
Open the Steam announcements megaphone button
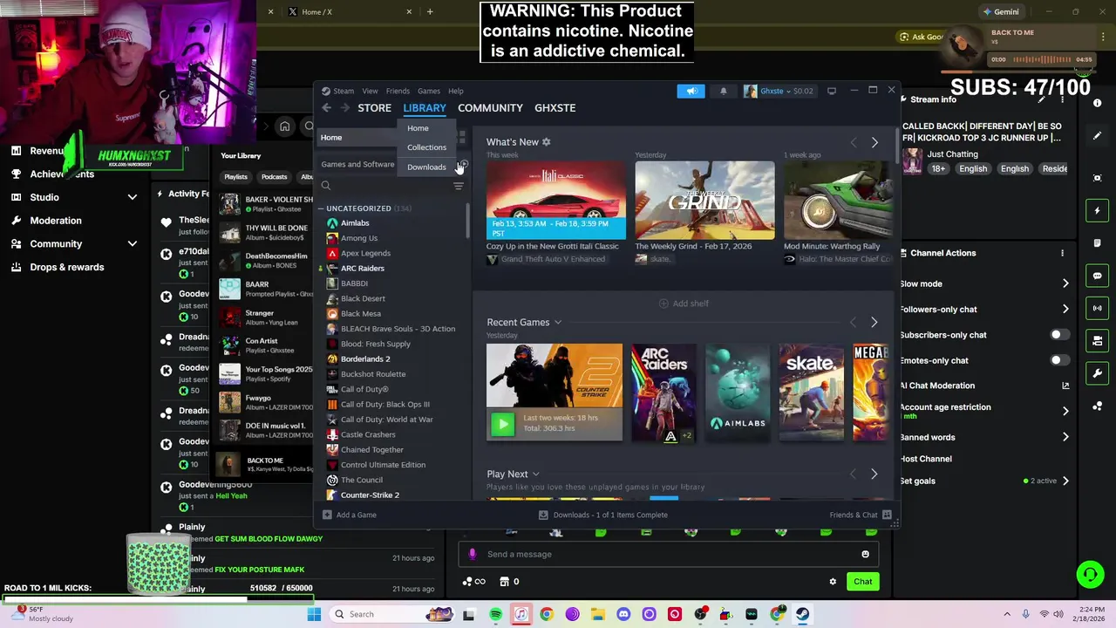coord(691,91)
